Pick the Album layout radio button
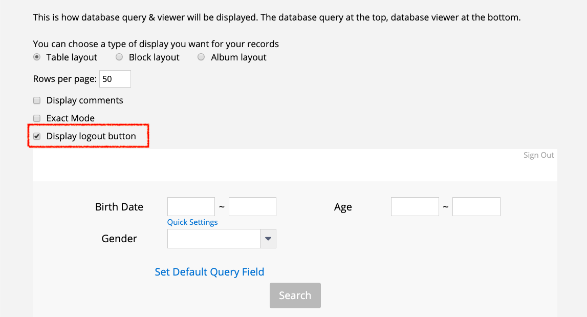The image size is (587, 317). (x=201, y=57)
